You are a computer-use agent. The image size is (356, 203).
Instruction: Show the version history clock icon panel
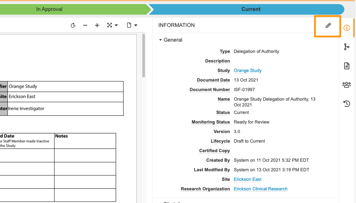pyautogui.click(x=347, y=104)
